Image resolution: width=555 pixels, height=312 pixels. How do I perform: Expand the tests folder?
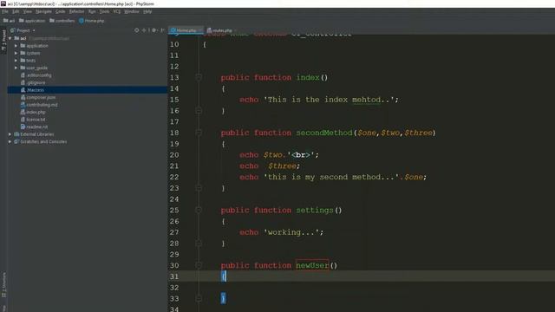(x=16, y=61)
